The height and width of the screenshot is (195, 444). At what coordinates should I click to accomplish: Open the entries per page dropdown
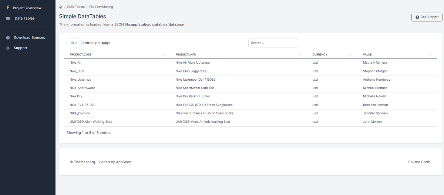click(x=74, y=43)
